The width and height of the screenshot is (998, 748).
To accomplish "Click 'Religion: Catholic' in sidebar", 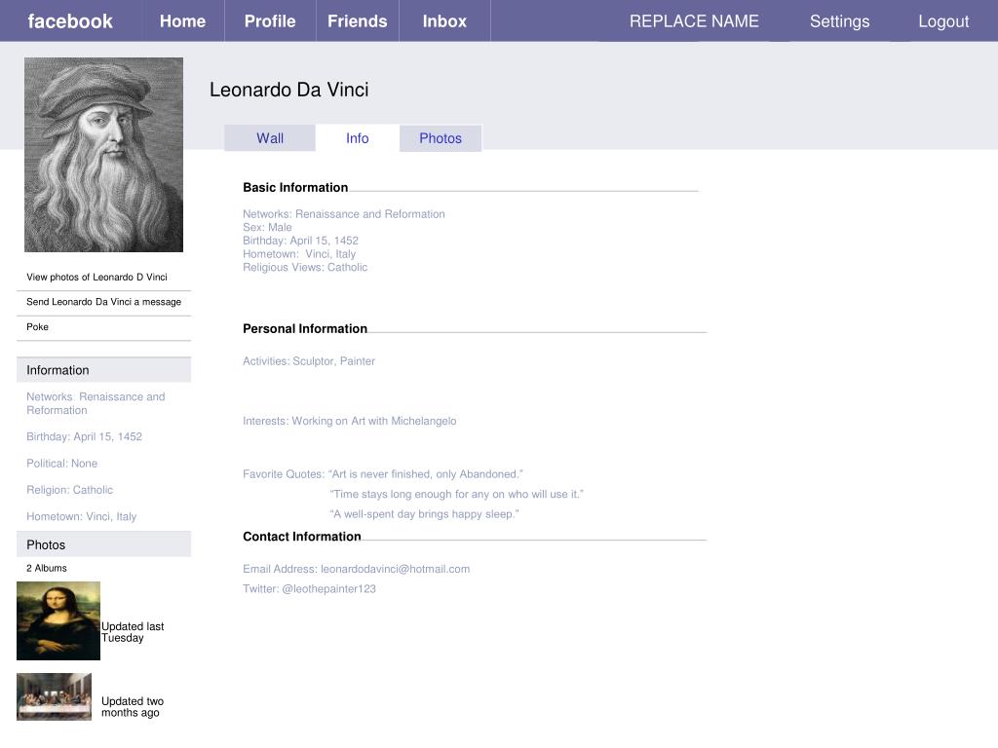I will [x=69, y=490].
